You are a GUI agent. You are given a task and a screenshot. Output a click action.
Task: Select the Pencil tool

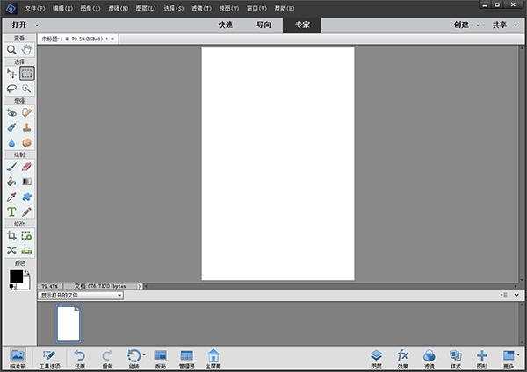click(26, 211)
